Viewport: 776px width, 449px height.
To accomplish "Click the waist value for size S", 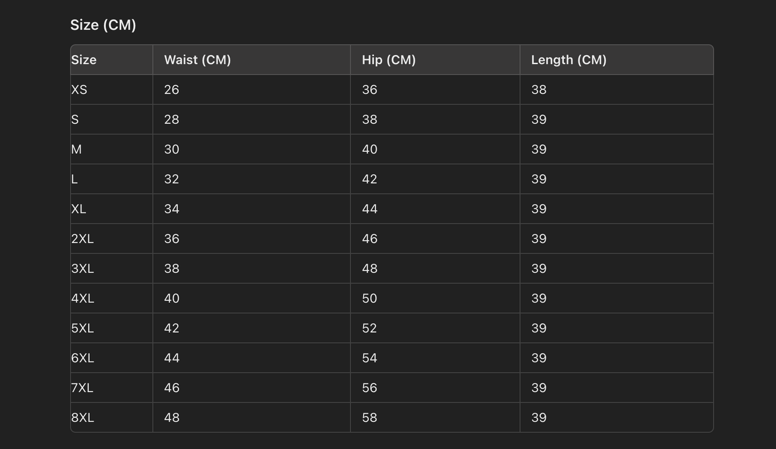I will pyautogui.click(x=171, y=120).
